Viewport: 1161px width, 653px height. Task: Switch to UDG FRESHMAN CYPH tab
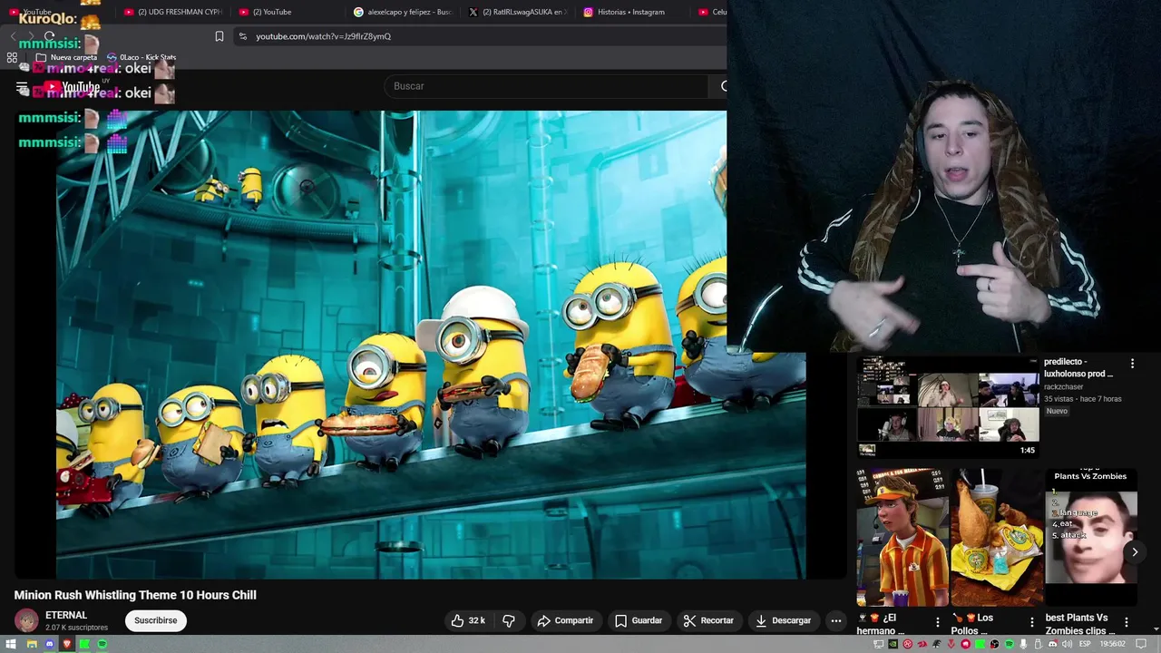pyautogui.click(x=172, y=12)
